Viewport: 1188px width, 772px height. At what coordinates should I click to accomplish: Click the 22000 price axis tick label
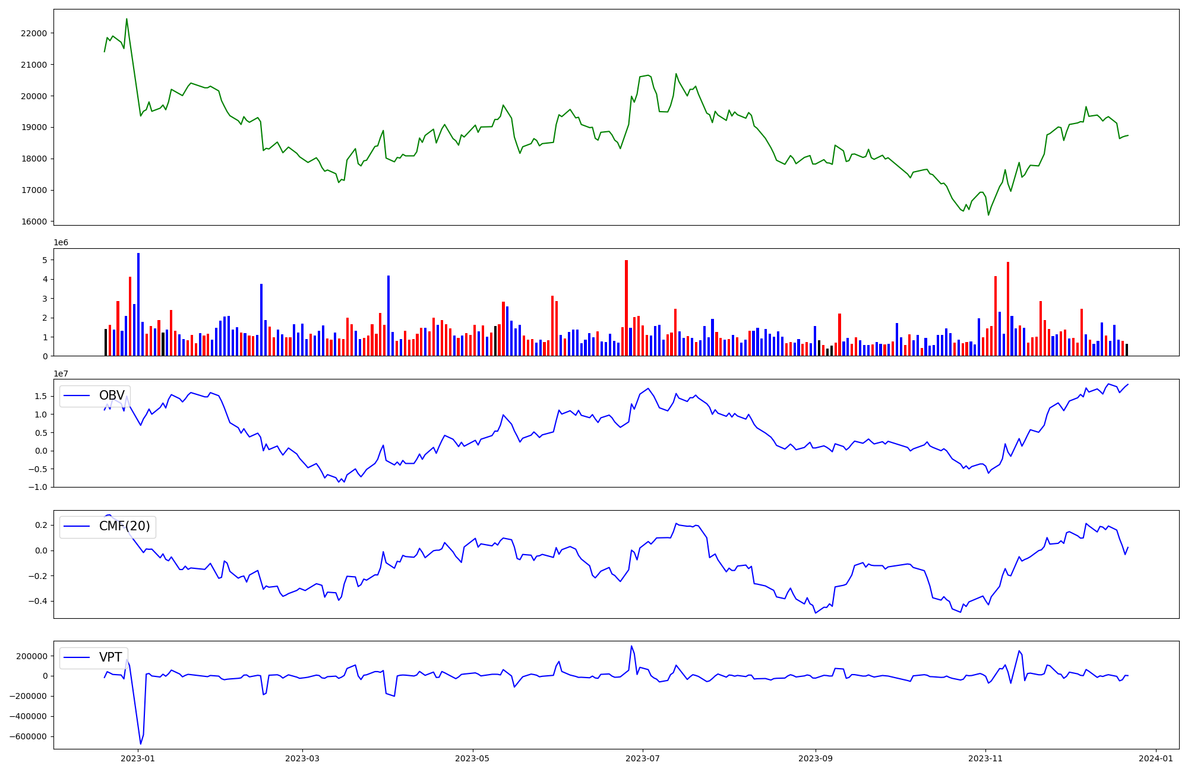pos(33,33)
